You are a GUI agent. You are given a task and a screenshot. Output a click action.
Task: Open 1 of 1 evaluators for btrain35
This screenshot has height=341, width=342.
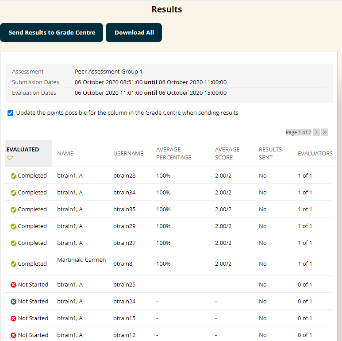click(304, 209)
